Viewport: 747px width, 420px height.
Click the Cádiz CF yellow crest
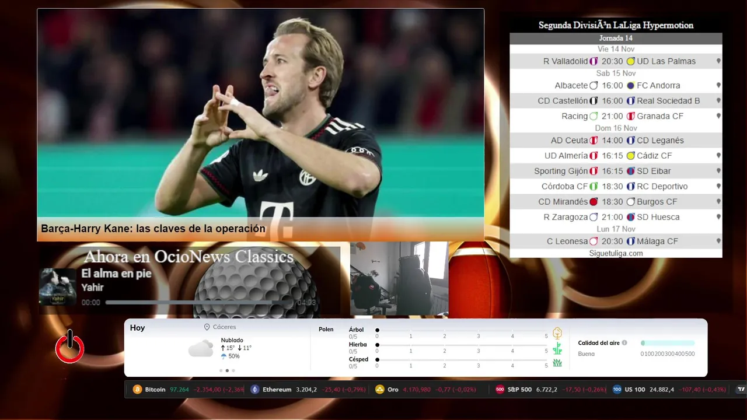630,156
